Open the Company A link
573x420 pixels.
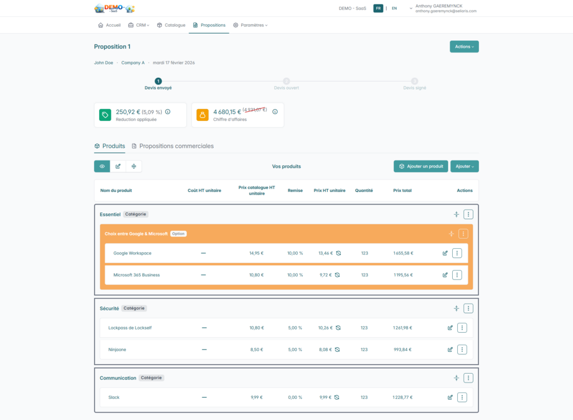point(133,63)
